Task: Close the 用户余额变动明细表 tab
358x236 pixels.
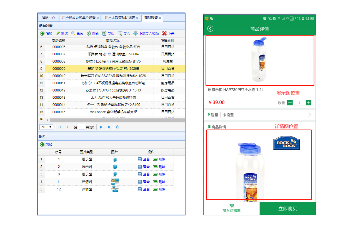Action: click(x=137, y=18)
